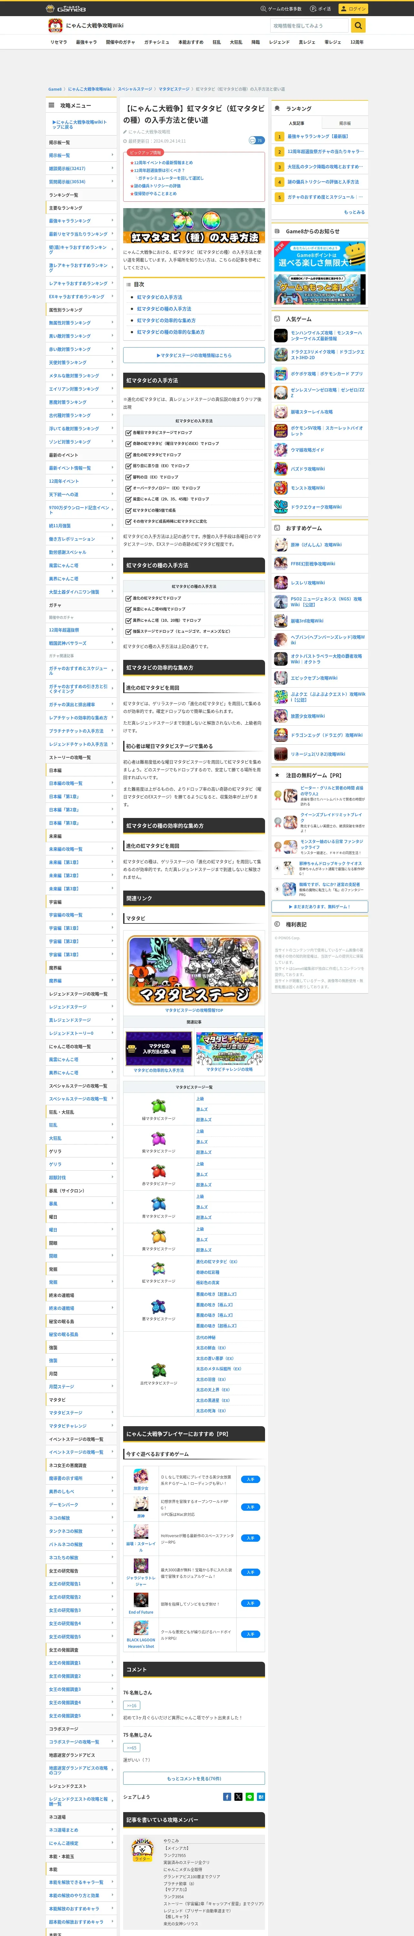Open the ガチャシミュ navigation menu item

(x=157, y=42)
